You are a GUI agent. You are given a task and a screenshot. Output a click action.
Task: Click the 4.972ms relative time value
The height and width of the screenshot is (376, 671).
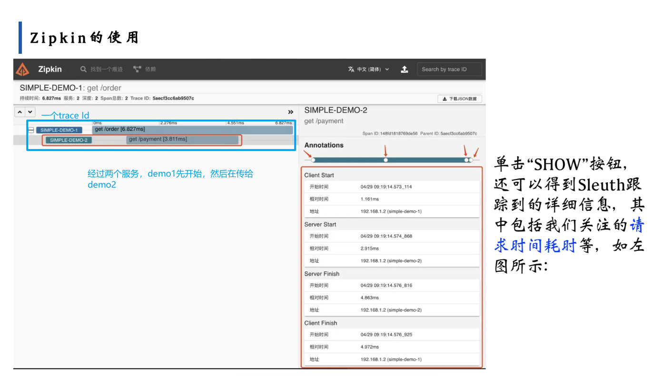tap(370, 347)
